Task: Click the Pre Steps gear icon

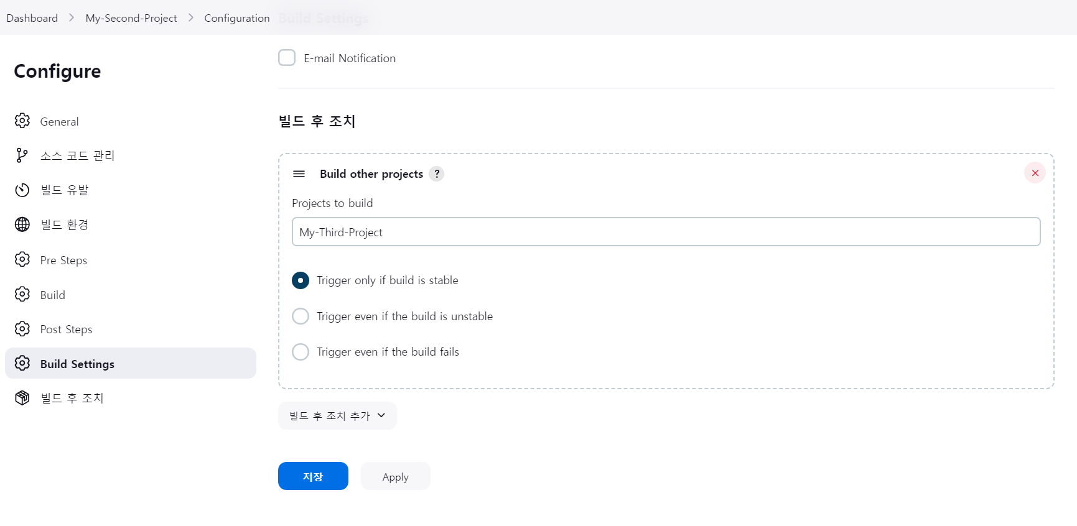Action: (x=22, y=260)
